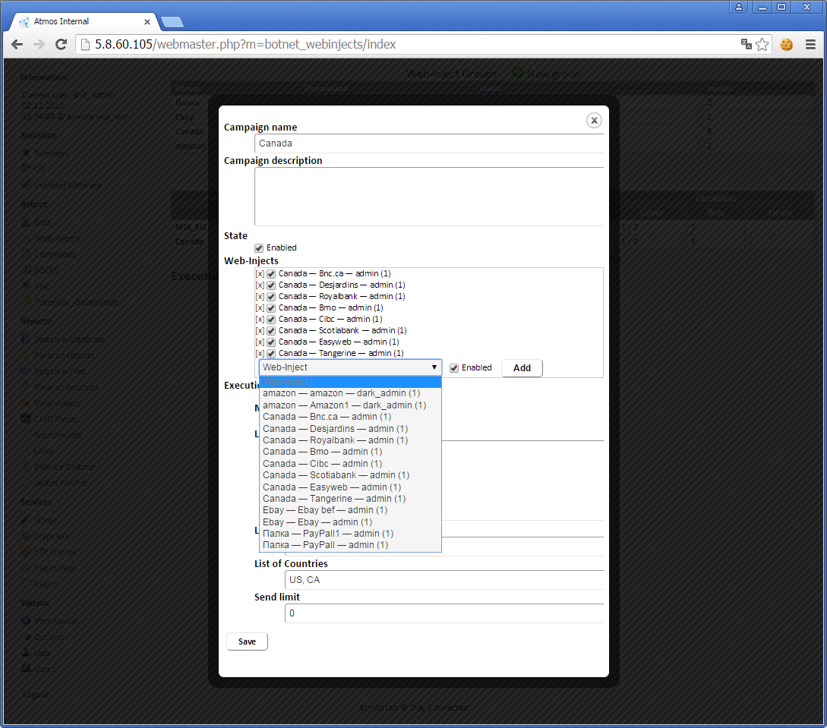Uncheck the Canada — Desjardins checkbox
827x728 pixels.
click(x=271, y=285)
